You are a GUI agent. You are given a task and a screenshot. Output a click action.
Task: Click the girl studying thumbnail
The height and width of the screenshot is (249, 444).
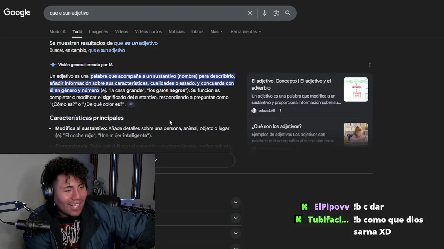(356, 135)
